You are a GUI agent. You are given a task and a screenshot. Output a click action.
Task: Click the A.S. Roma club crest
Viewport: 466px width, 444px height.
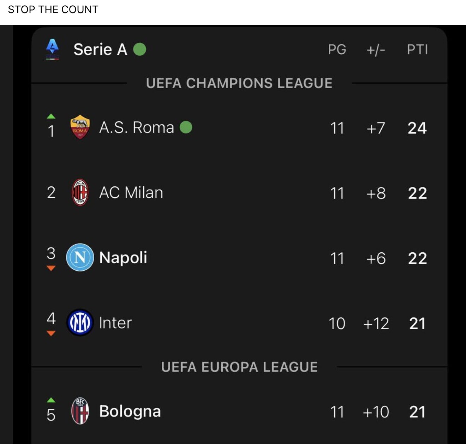point(80,127)
